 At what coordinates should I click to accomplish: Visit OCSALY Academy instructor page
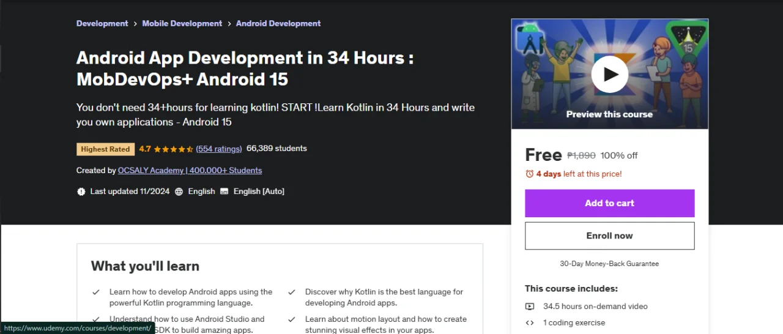point(190,171)
